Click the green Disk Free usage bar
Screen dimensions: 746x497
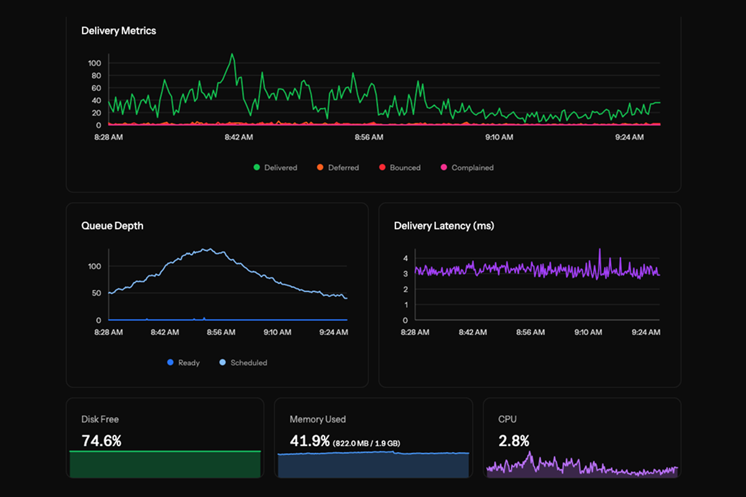pyautogui.click(x=165, y=465)
